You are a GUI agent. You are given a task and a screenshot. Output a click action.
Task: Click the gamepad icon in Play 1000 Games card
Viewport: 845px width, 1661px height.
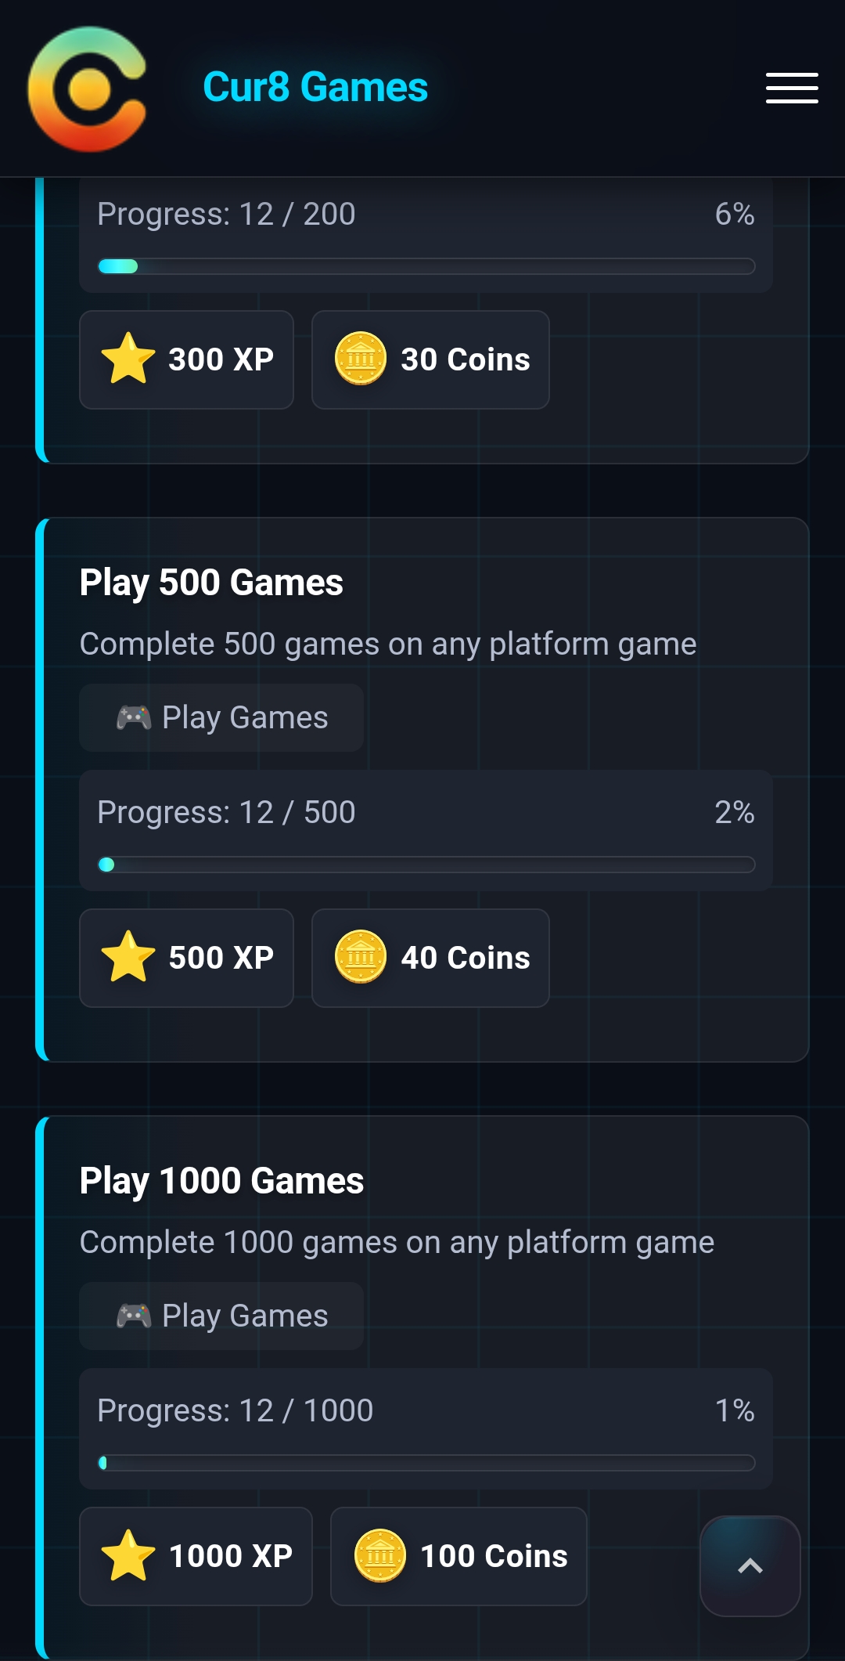pyautogui.click(x=134, y=1316)
